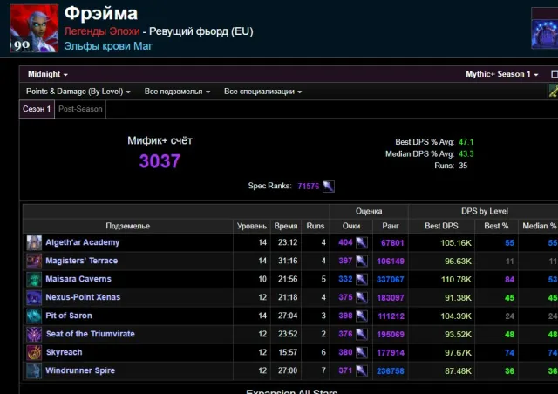The image size is (558, 394).
Task: Click rank 337067 for Maisara Caverns
Action: click(x=391, y=280)
